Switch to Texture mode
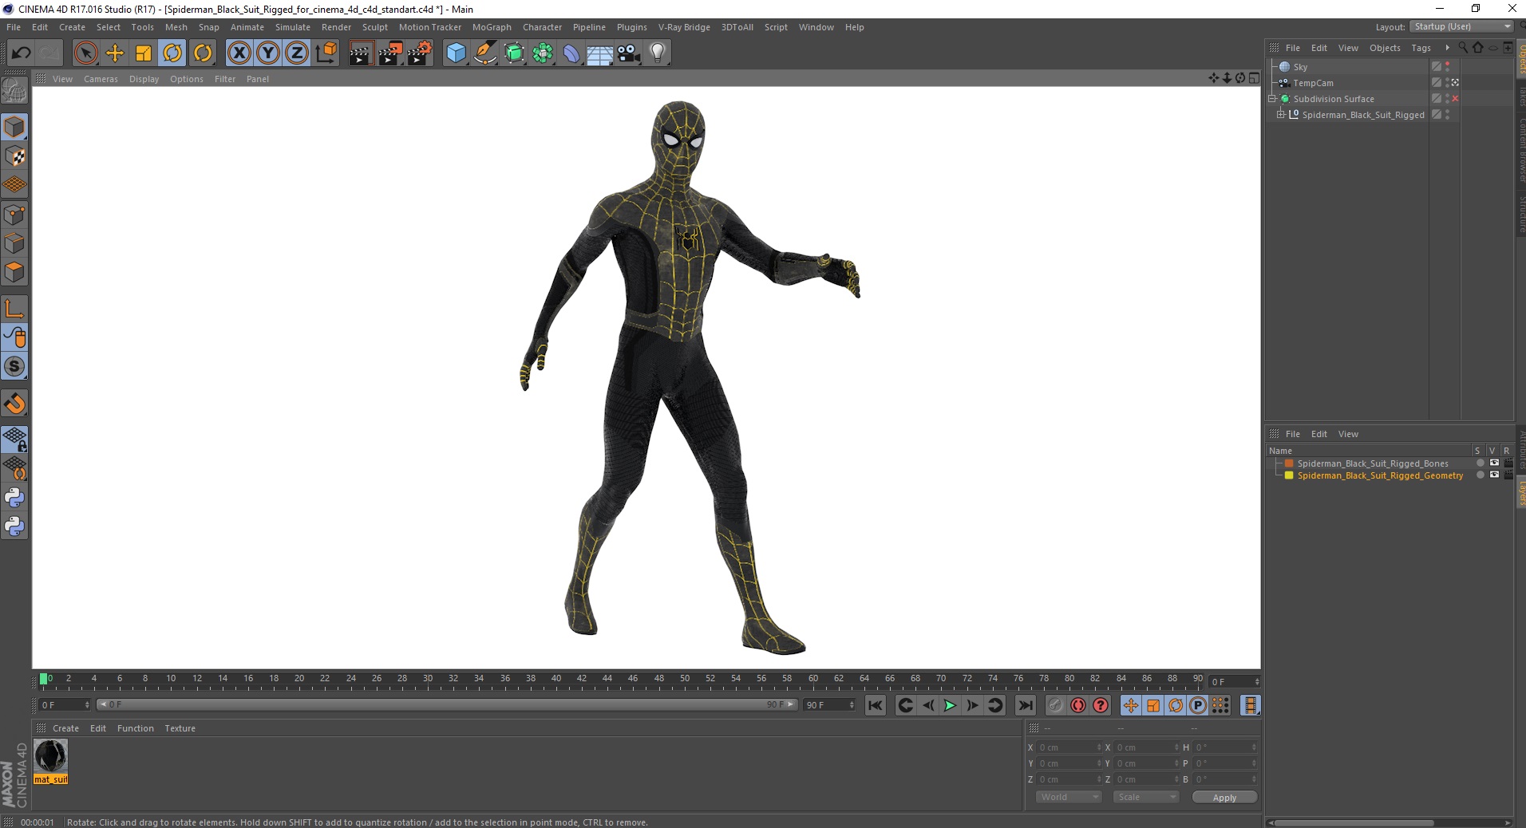 tap(14, 156)
